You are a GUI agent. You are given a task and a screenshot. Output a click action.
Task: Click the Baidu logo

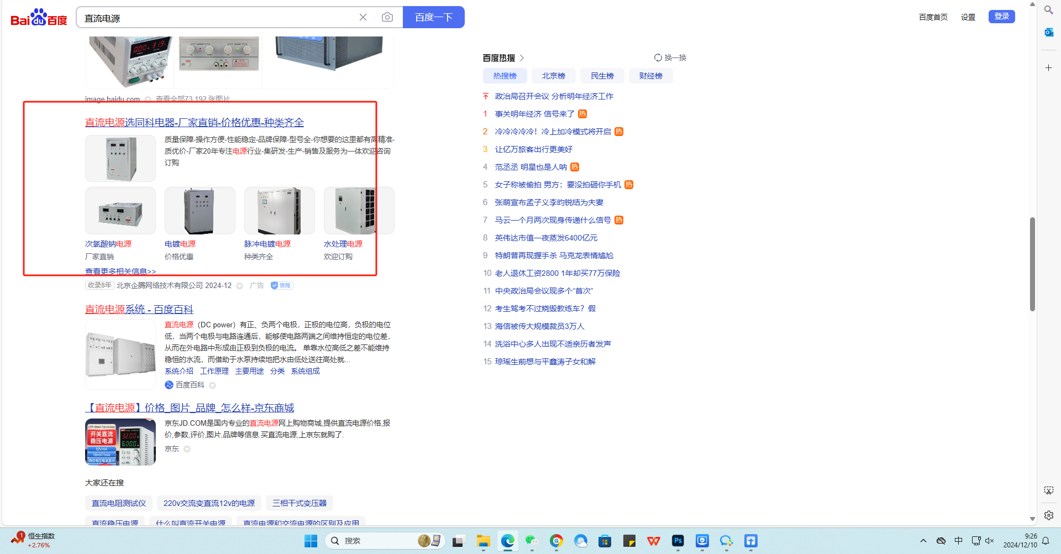[39, 18]
